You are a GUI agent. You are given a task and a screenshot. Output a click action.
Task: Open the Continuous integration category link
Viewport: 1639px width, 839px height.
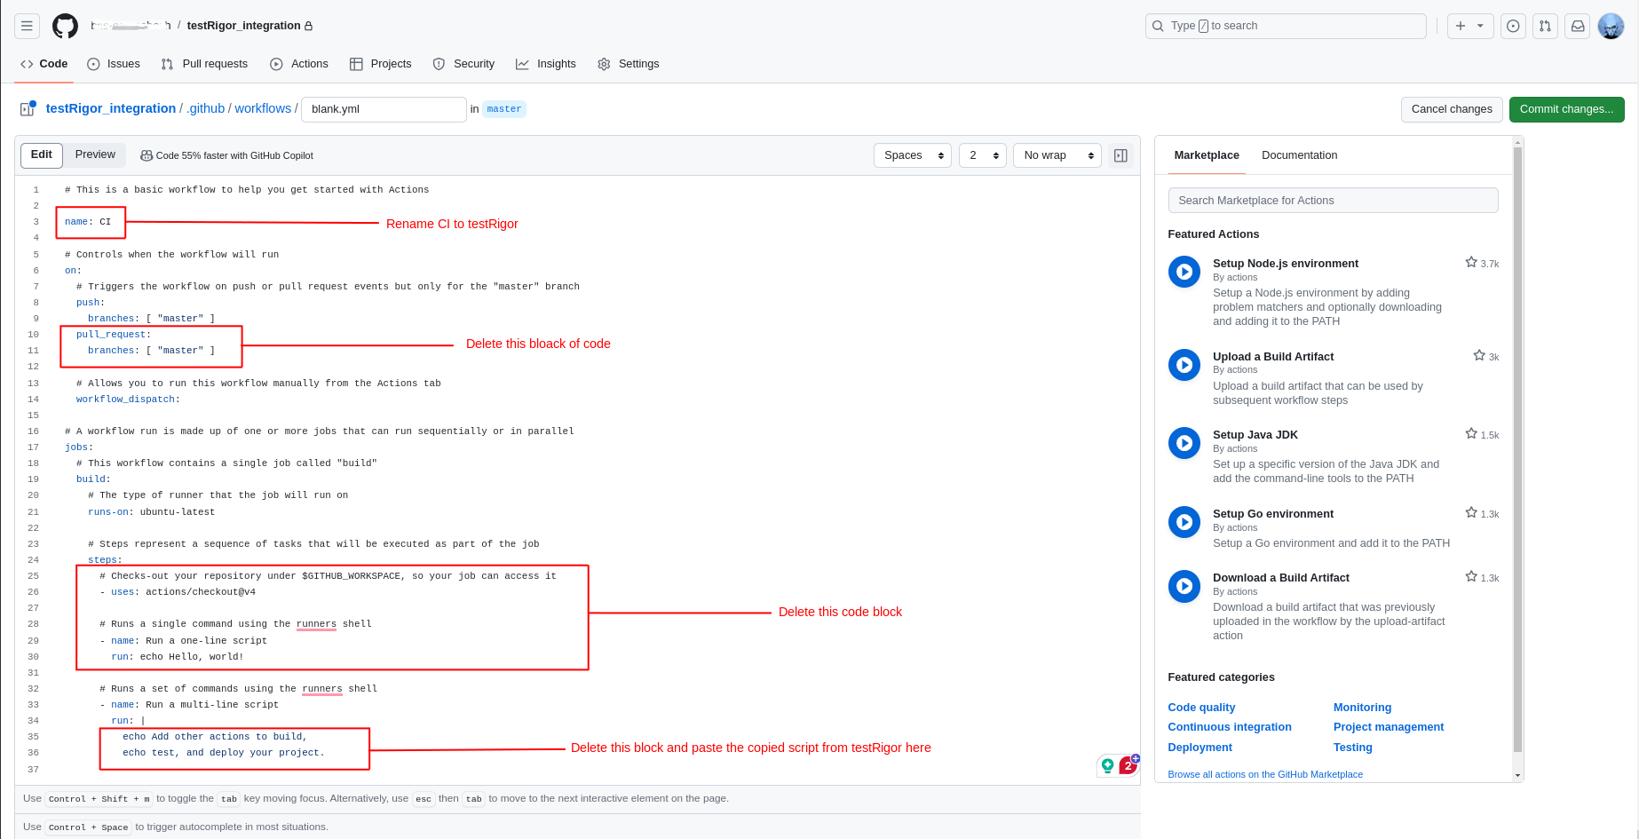1230,727
